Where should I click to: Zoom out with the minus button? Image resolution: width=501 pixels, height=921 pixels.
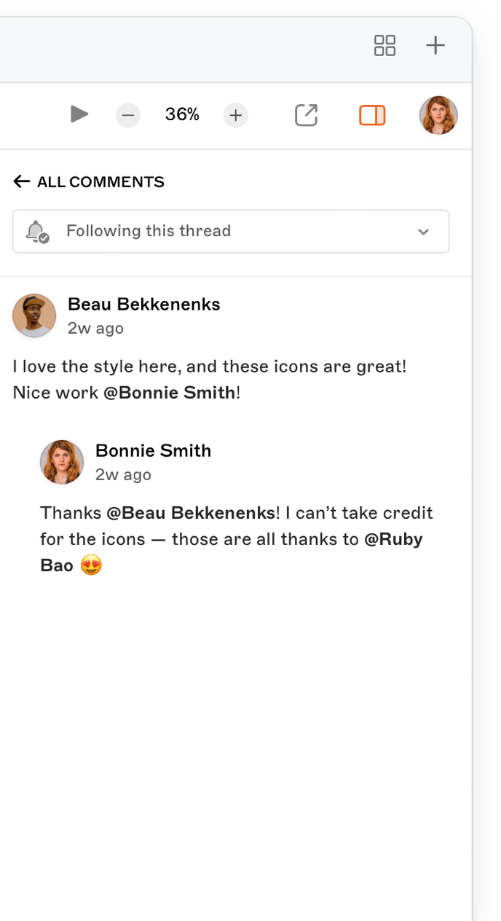127,115
